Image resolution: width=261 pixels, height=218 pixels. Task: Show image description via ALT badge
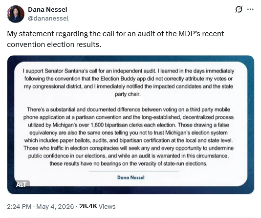coord(22,184)
